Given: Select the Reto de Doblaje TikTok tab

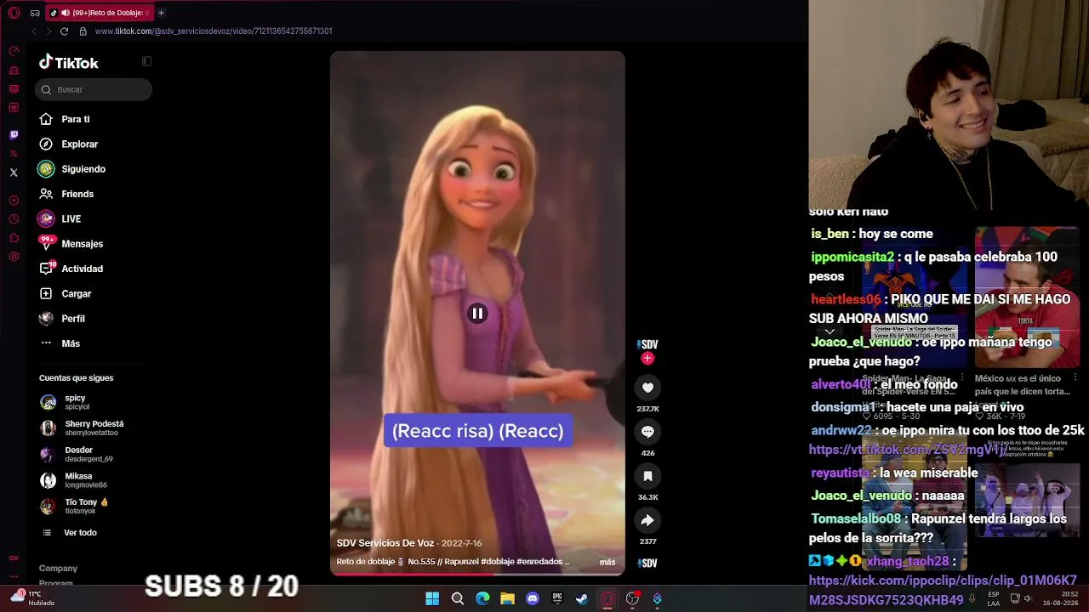Looking at the screenshot, I should [x=99, y=13].
